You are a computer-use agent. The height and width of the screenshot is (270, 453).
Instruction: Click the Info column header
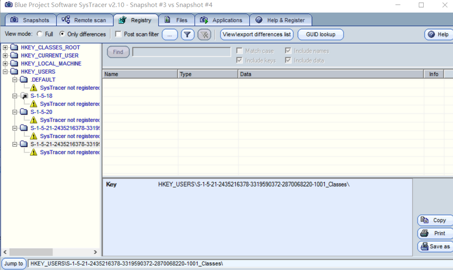coord(434,74)
